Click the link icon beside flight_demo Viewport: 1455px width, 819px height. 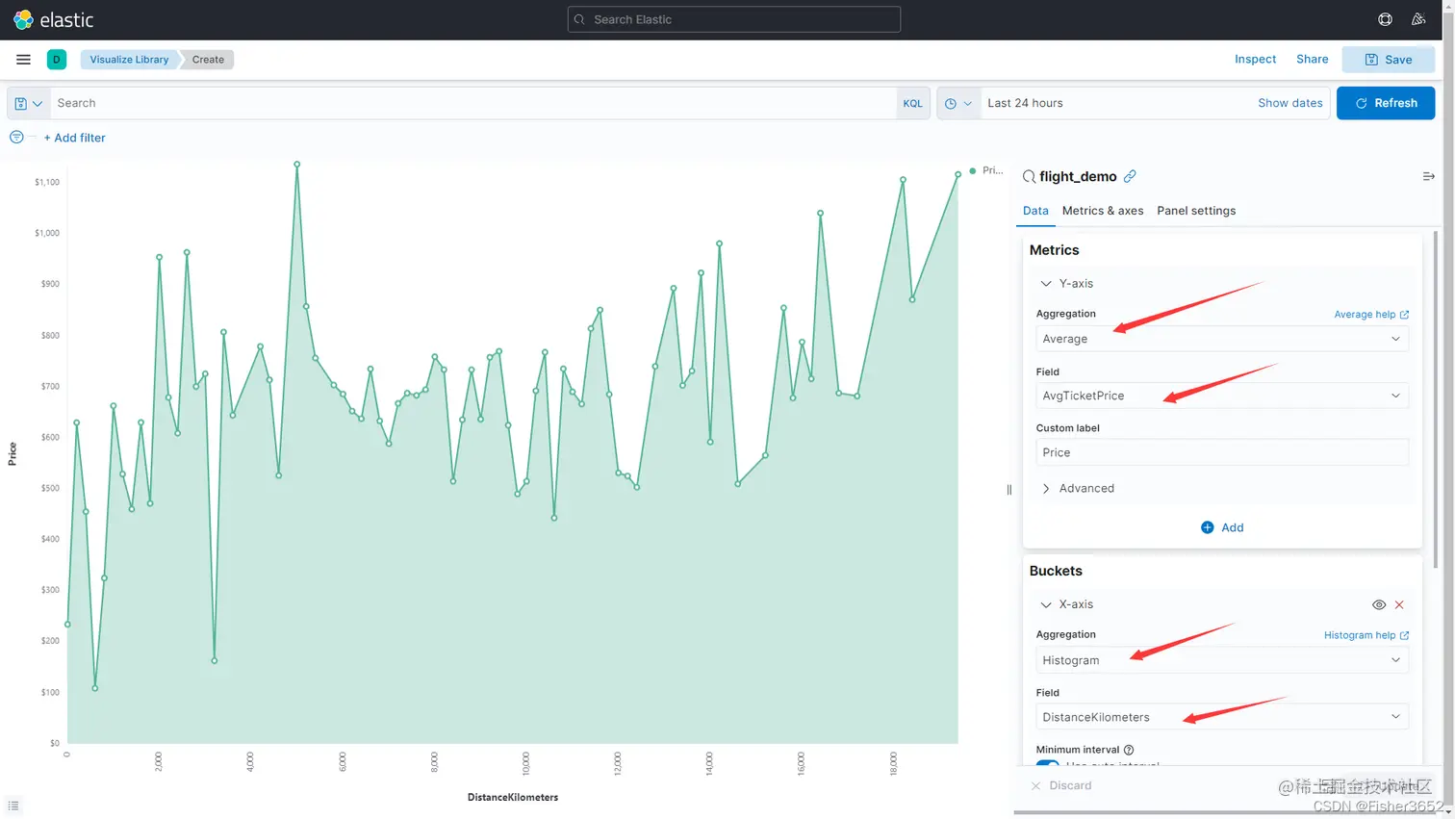point(1130,176)
